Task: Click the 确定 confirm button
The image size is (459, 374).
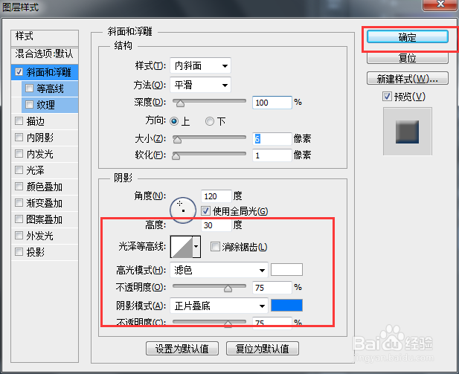Action: click(x=407, y=37)
